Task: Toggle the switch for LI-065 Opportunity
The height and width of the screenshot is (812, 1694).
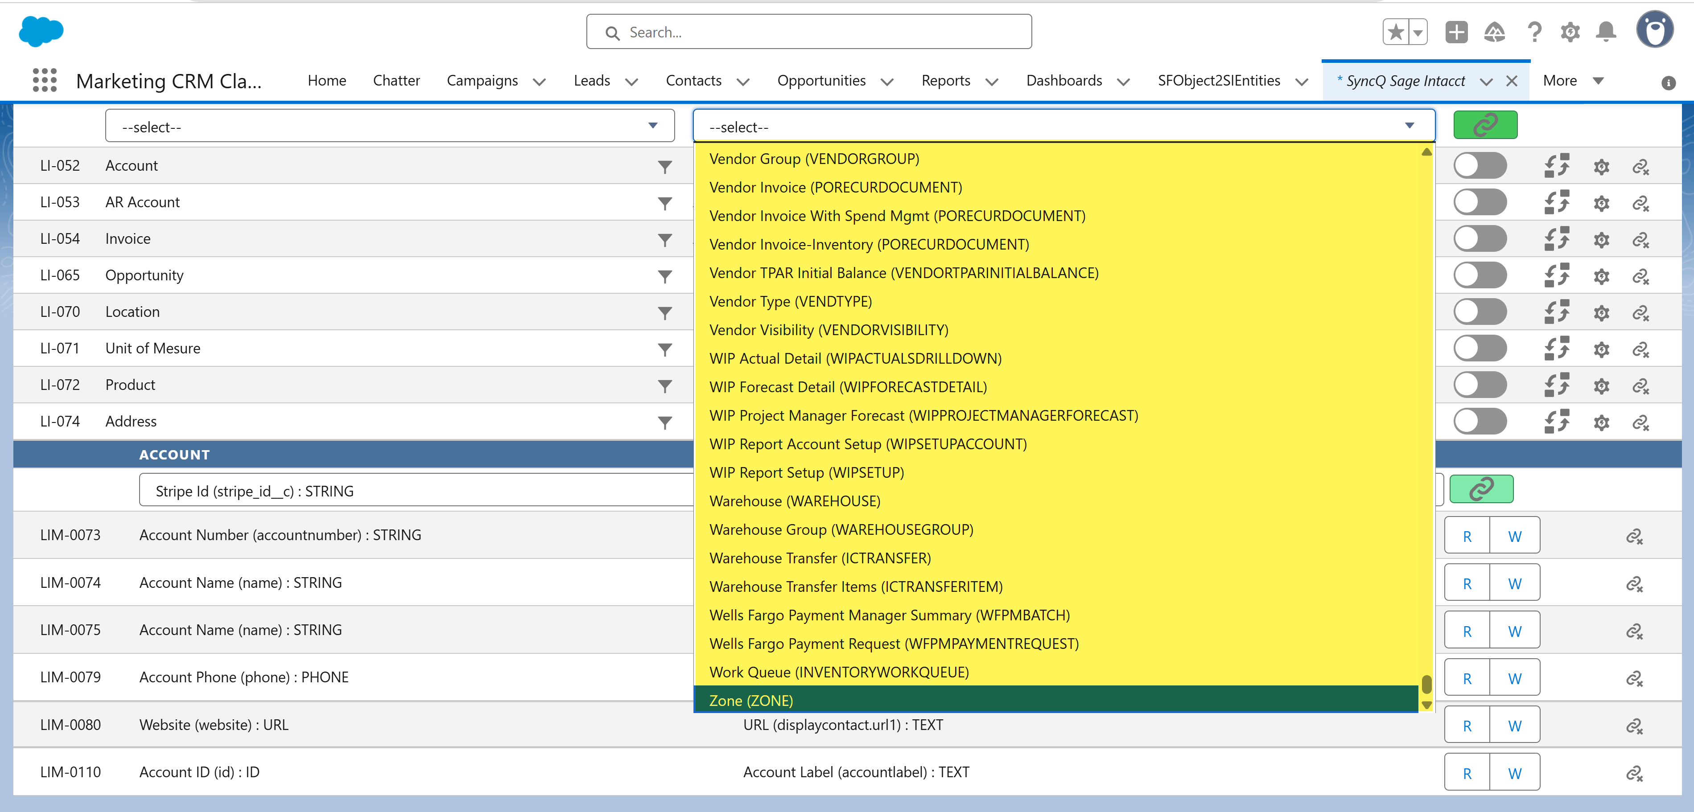Action: point(1480,275)
